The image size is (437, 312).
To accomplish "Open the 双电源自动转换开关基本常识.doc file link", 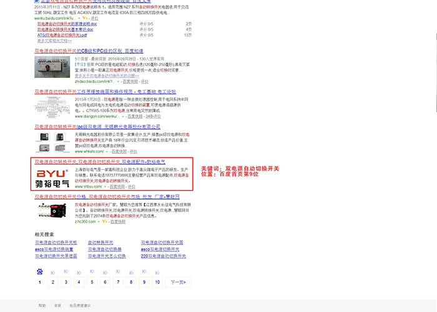I will point(65,29).
